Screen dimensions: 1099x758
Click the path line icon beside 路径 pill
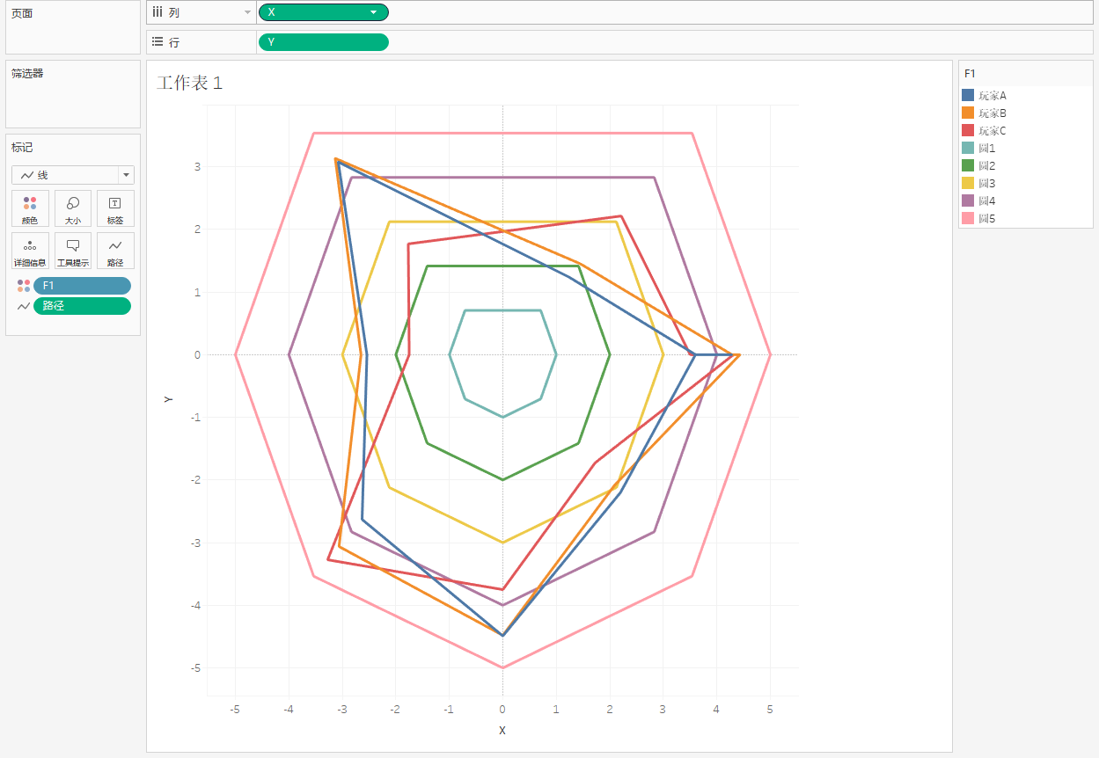pos(24,306)
